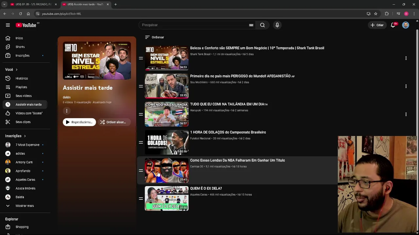The width and height of the screenshot is (419, 235).
Task: Open the account avatar menu
Action: (406, 25)
